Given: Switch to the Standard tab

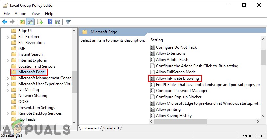Looking at the screenshot, I should tap(111, 128).
